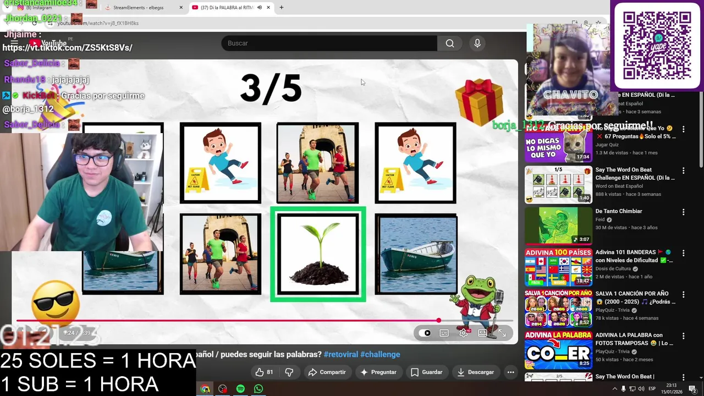The height and width of the screenshot is (396, 704).
Task: Click 'Jugar Quiz' channel name
Action: click(608, 145)
